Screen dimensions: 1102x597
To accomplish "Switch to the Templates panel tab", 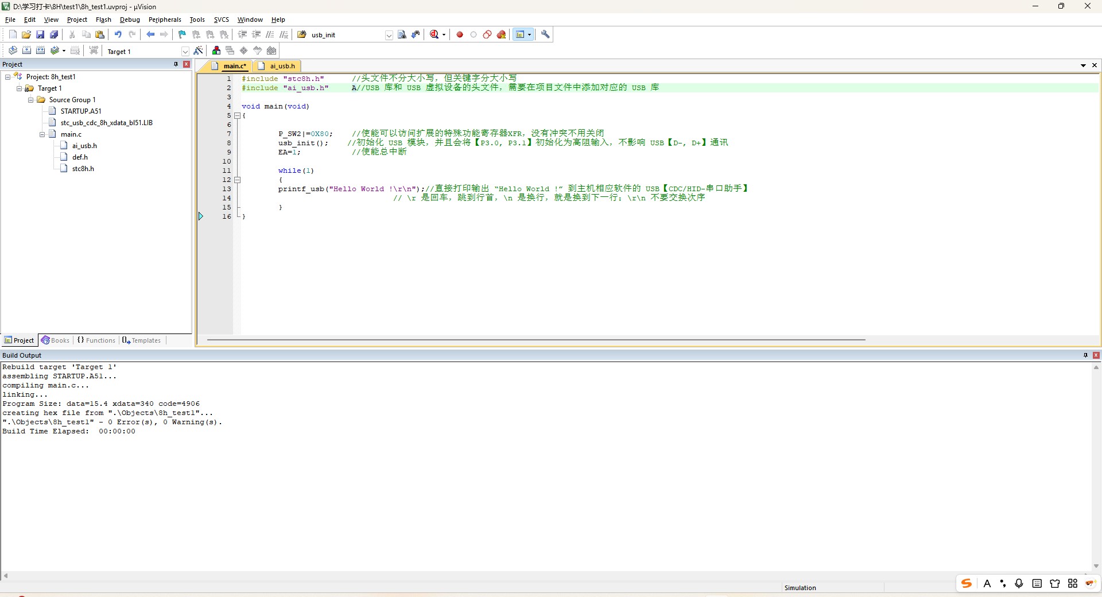I will [x=142, y=340].
